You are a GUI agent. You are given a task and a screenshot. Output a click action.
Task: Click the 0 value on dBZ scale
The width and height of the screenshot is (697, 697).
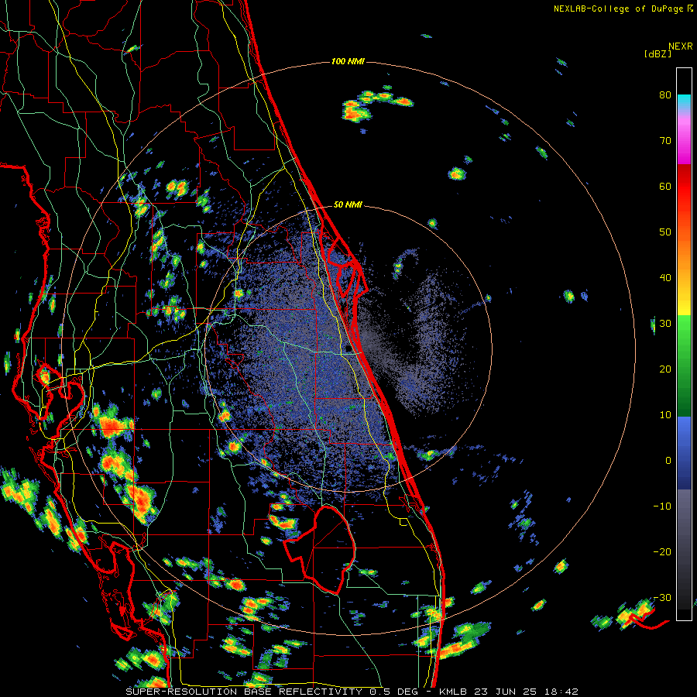tap(668, 461)
